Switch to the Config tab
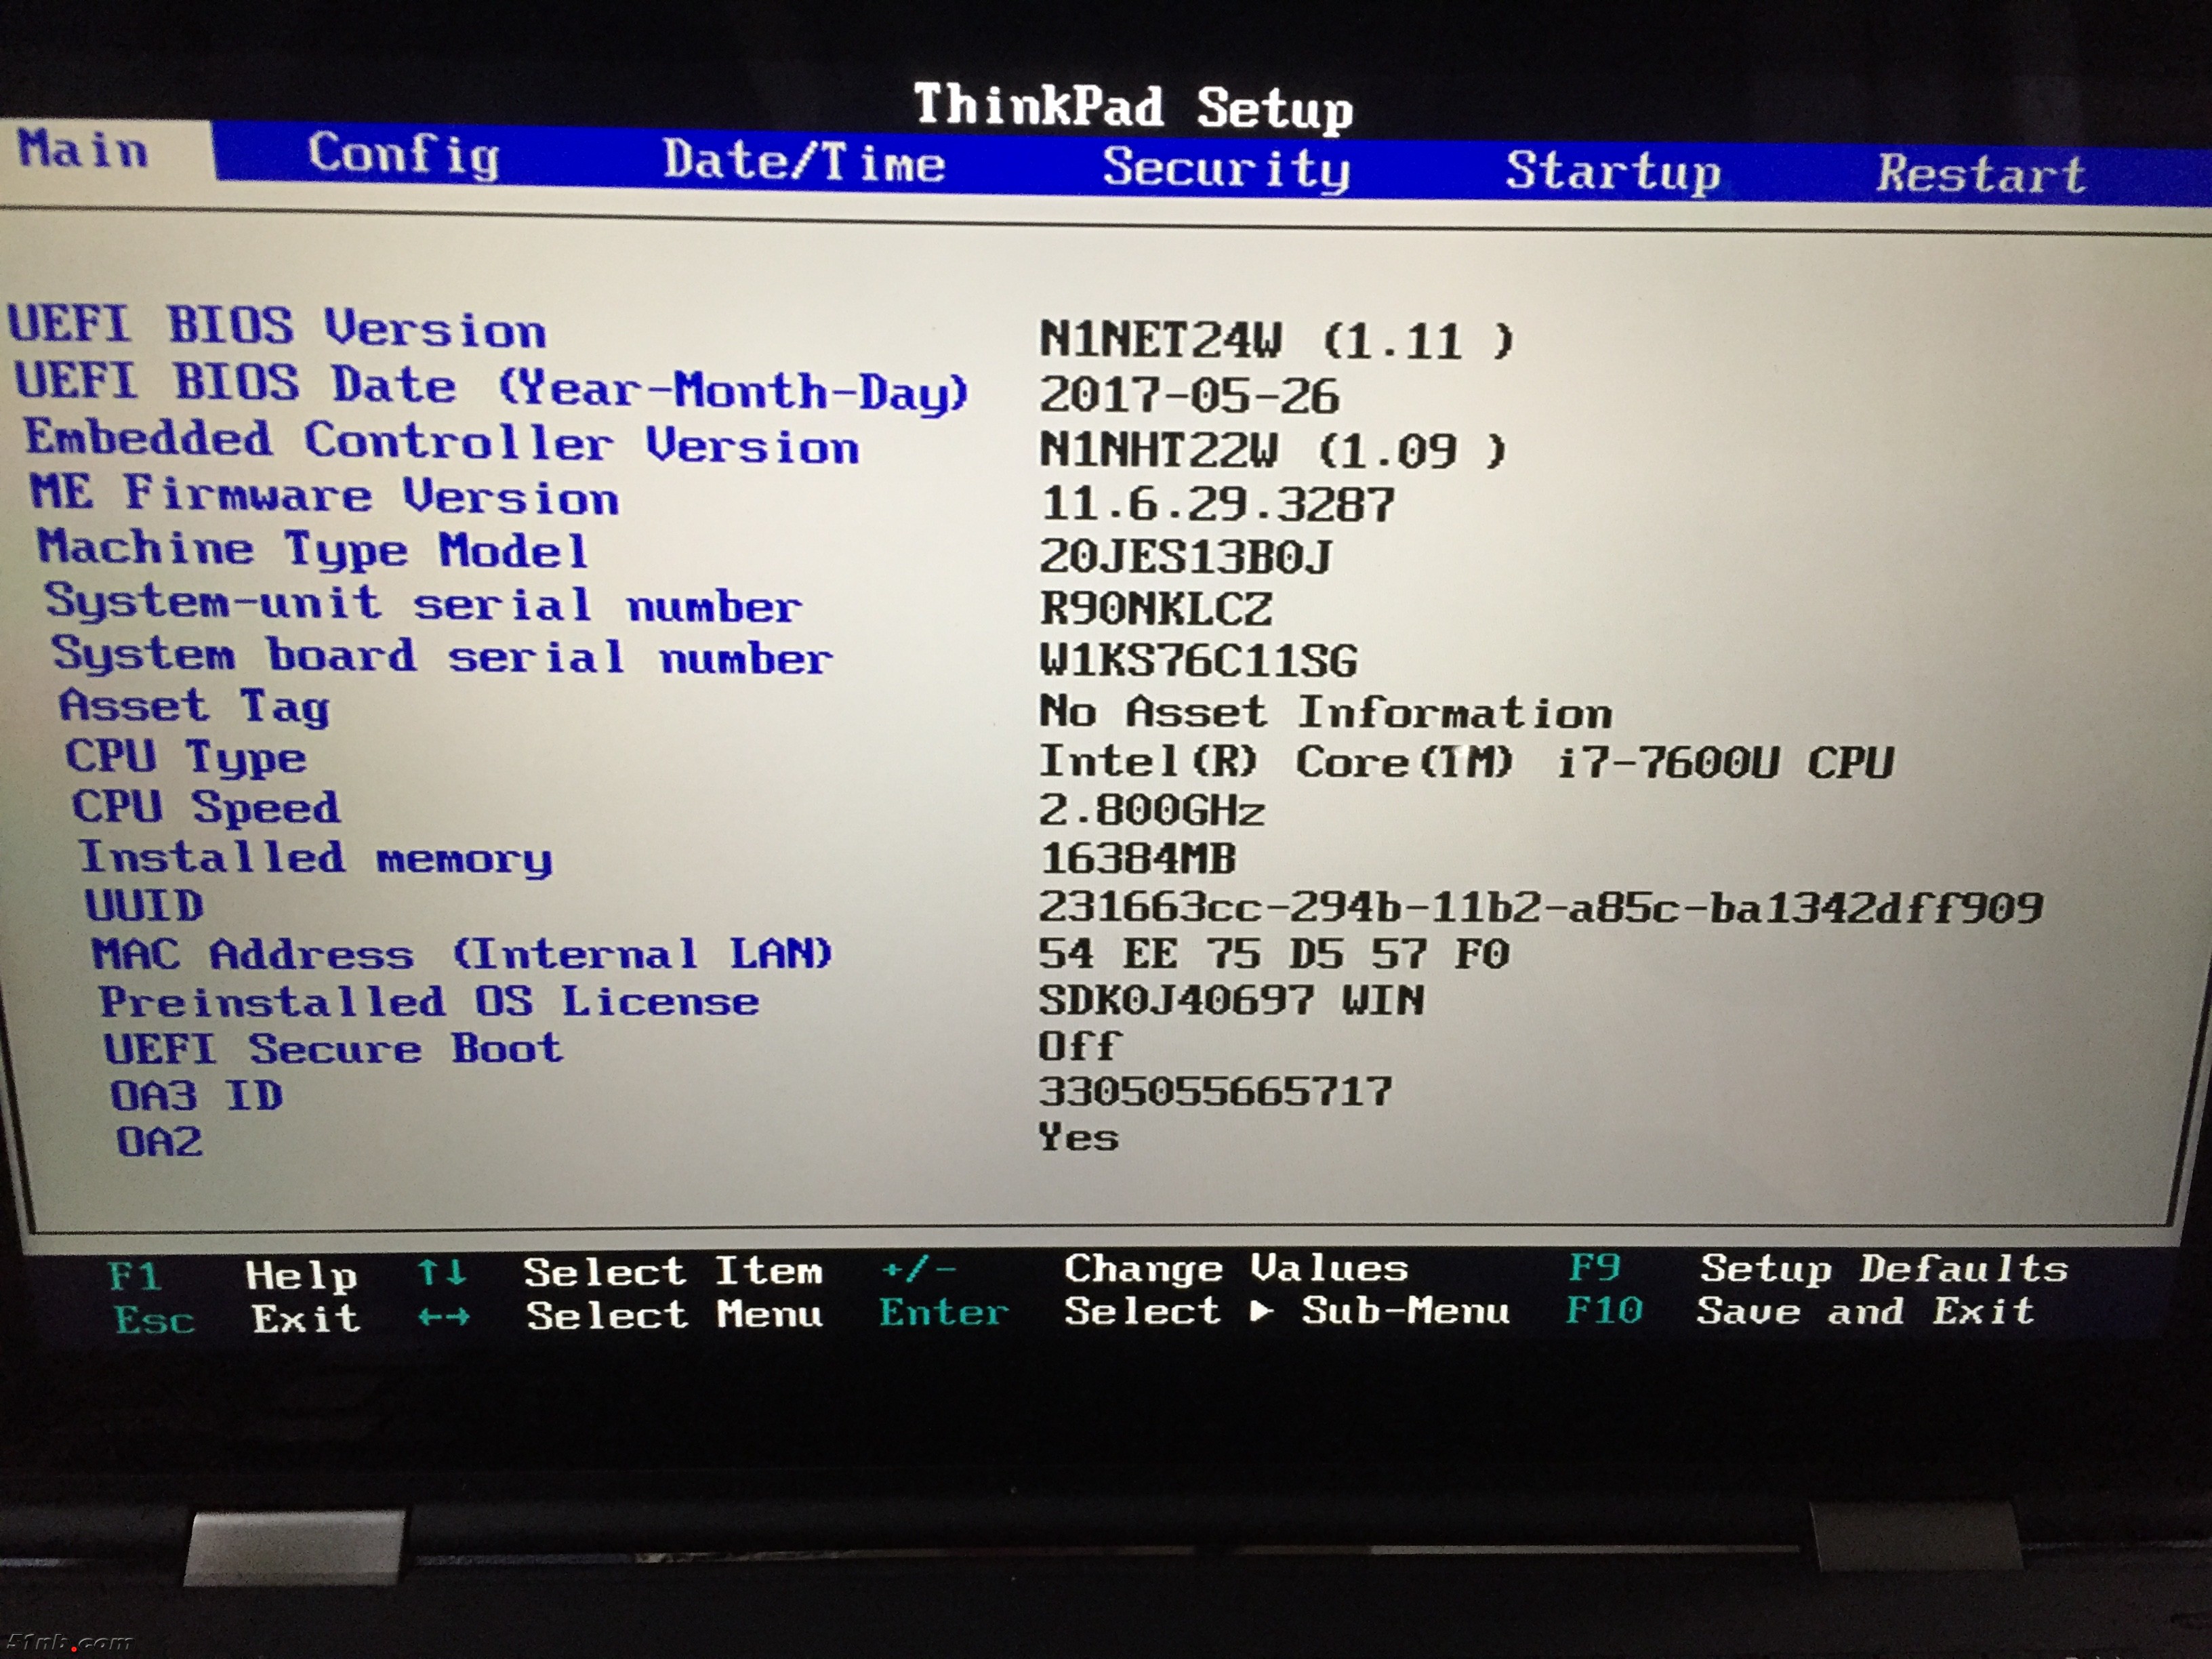The width and height of the screenshot is (2212, 1659). click(x=403, y=157)
